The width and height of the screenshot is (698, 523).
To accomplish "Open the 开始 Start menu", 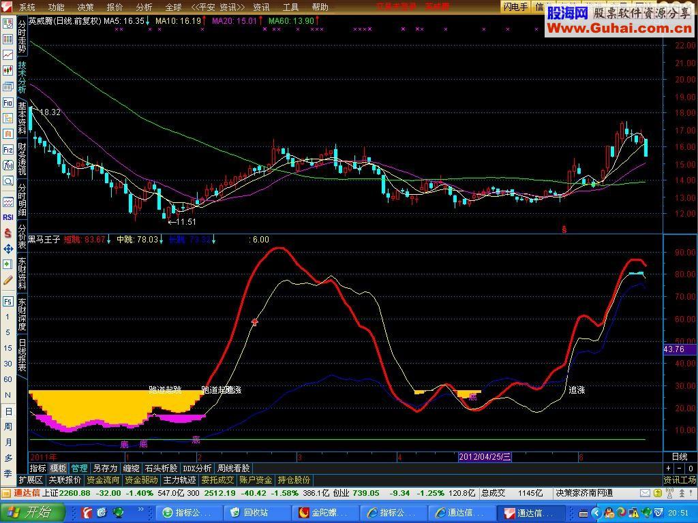I will pyautogui.click(x=33, y=513).
